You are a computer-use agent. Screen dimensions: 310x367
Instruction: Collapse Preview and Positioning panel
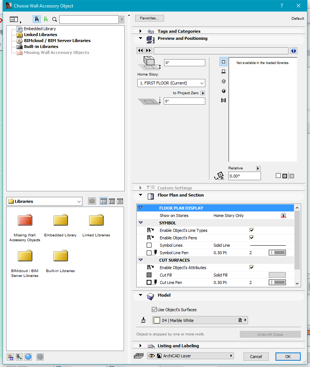140,38
